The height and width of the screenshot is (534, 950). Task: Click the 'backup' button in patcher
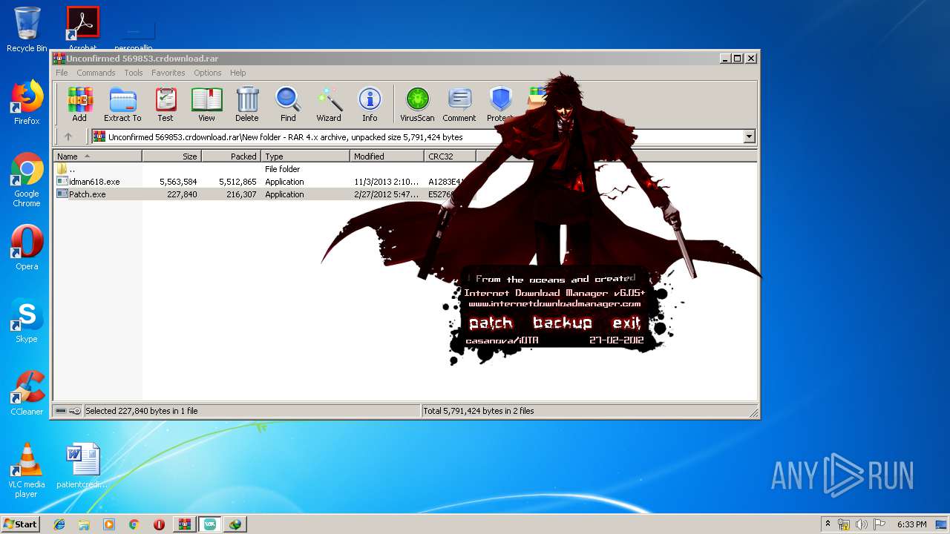click(563, 323)
